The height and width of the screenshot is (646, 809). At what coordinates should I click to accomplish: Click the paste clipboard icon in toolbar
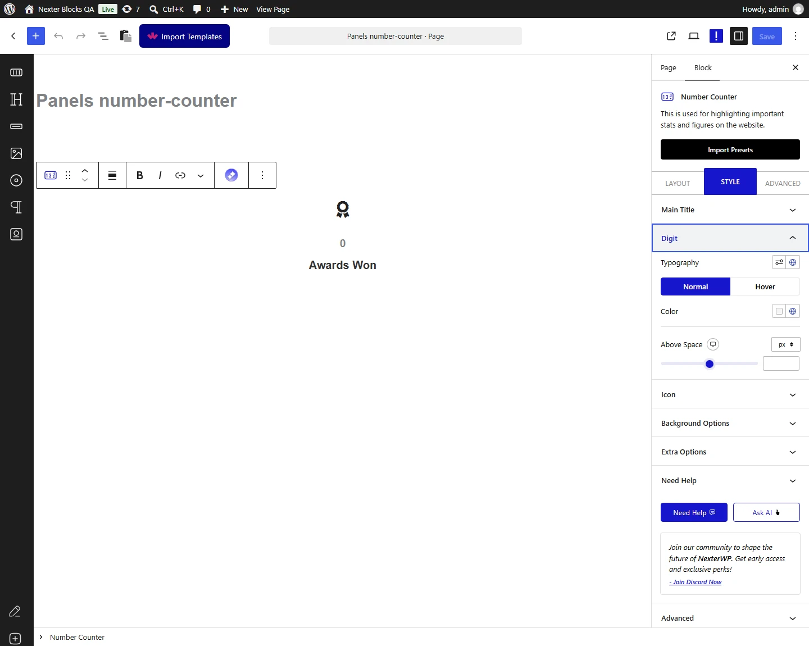pyautogui.click(x=126, y=36)
